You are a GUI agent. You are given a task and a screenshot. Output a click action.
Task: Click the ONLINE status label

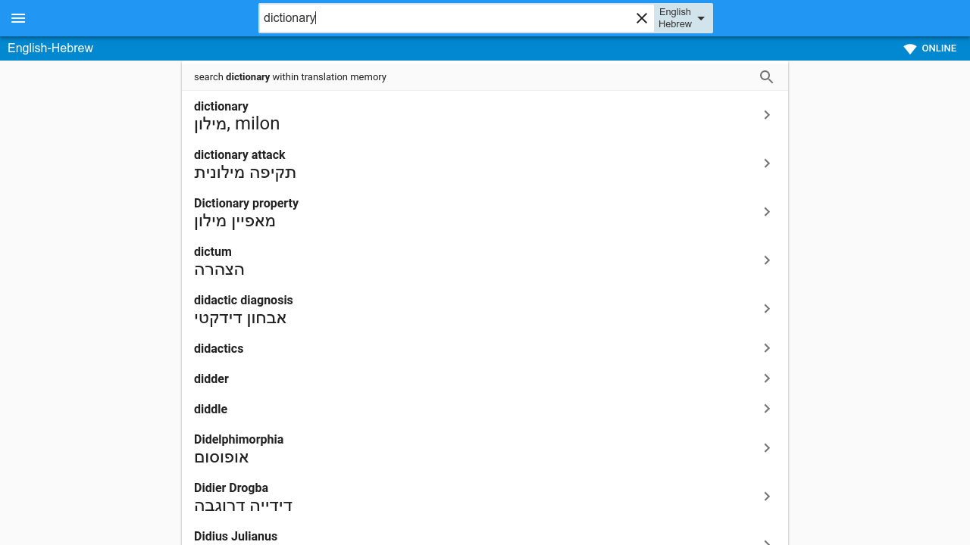pos(939,48)
